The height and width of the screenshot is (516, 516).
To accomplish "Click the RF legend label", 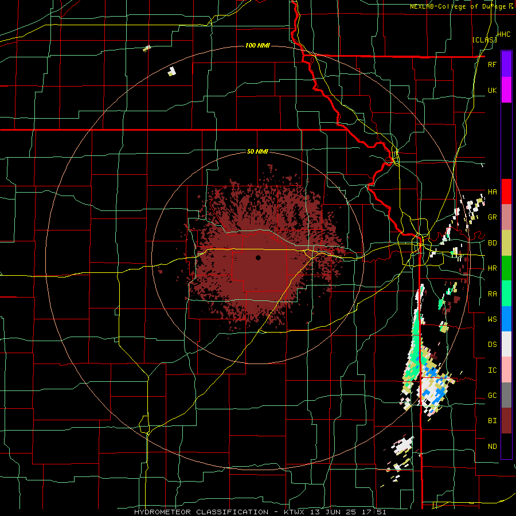I will pos(492,64).
